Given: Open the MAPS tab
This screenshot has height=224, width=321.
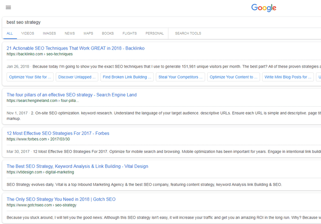Looking at the screenshot, I should tap(88, 33).
